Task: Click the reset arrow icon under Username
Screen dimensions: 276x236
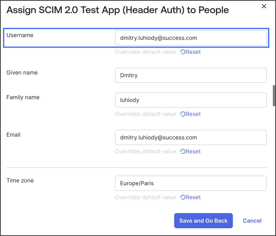Action: (183, 52)
